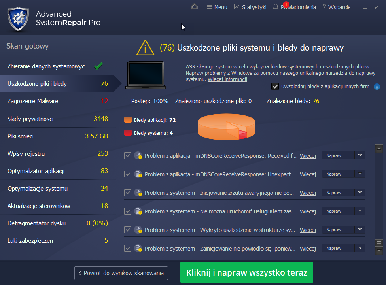The image size is (386, 285).
Task: Click Wiecej link for Zainicjowanie nie powiodło row
Action: pos(308,249)
